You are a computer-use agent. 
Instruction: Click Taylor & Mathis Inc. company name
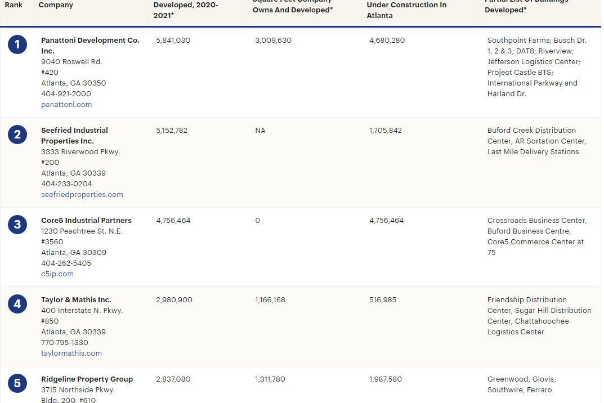click(76, 300)
